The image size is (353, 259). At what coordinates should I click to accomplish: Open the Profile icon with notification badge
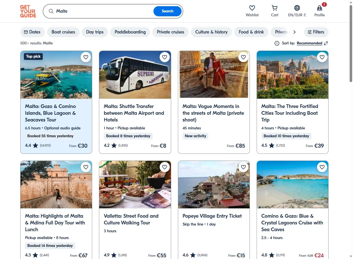[x=320, y=8]
